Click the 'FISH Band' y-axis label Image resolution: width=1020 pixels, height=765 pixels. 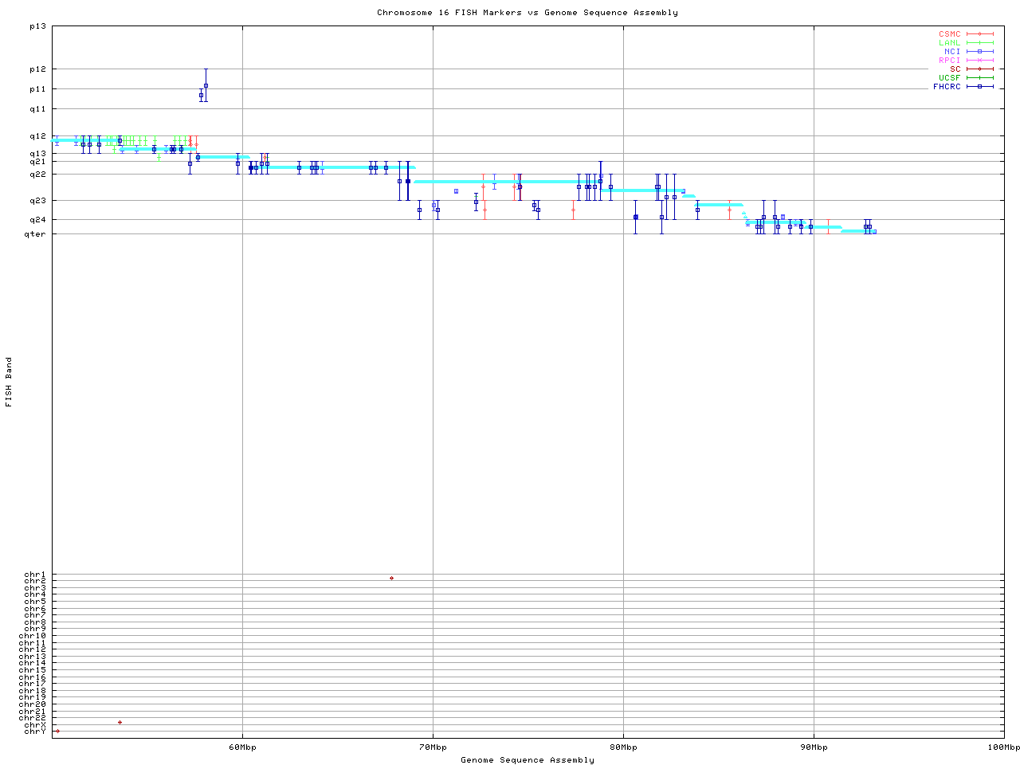(9, 382)
